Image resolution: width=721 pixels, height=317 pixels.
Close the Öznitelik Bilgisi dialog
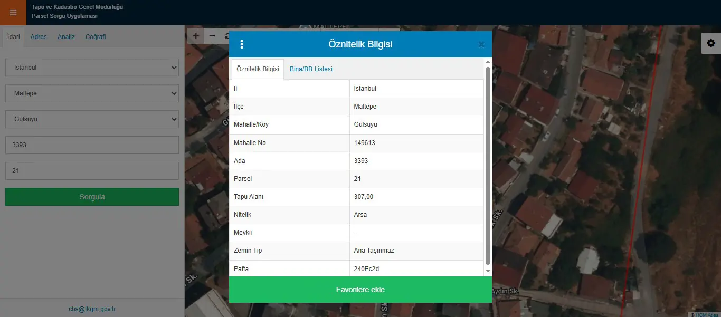pos(481,44)
